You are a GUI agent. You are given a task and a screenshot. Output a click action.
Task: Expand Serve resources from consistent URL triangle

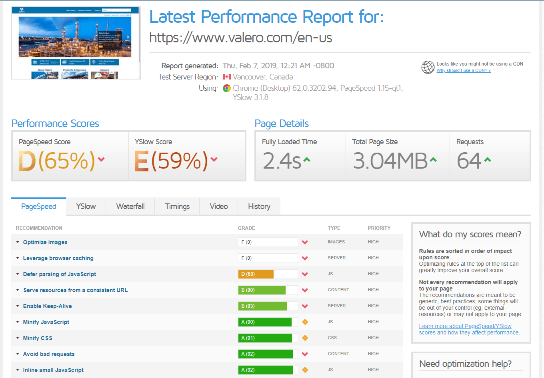tap(18, 290)
